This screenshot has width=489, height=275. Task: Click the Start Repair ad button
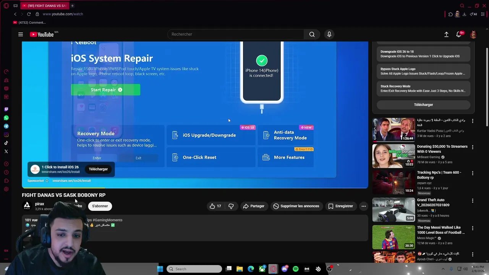tap(105, 90)
